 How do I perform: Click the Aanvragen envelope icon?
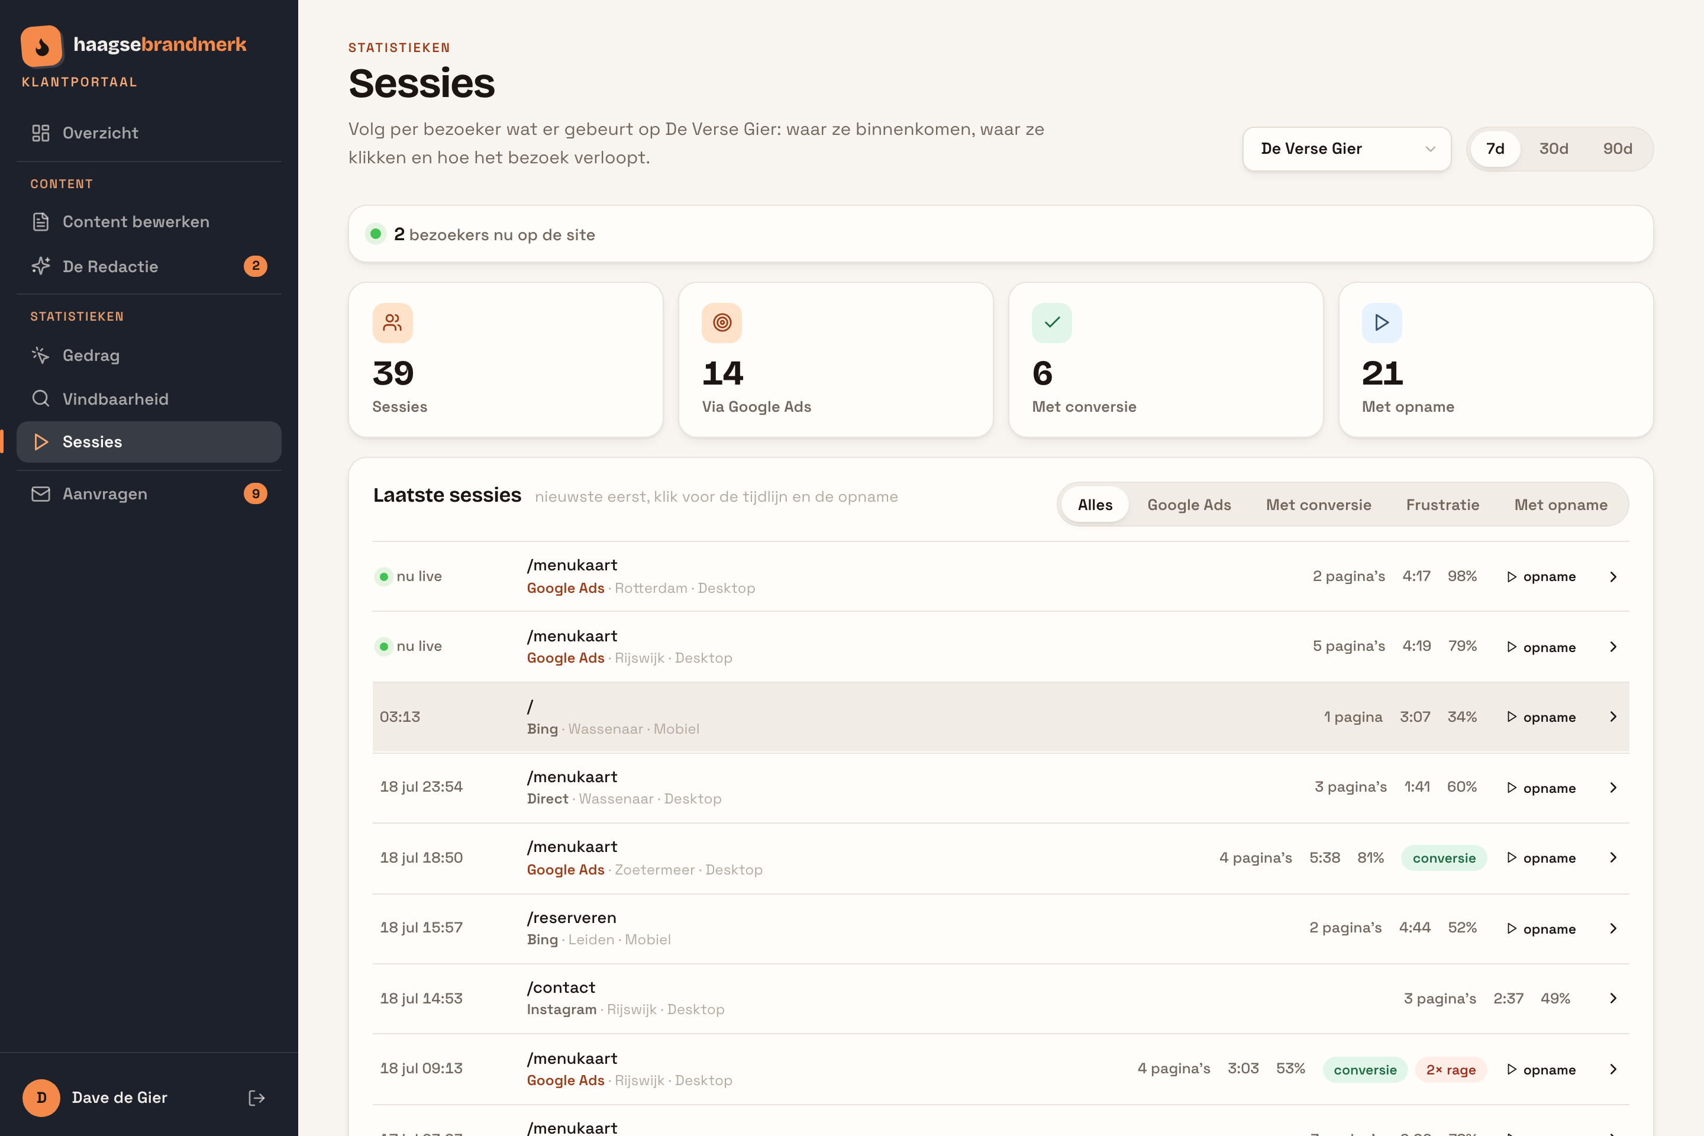click(41, 494)
